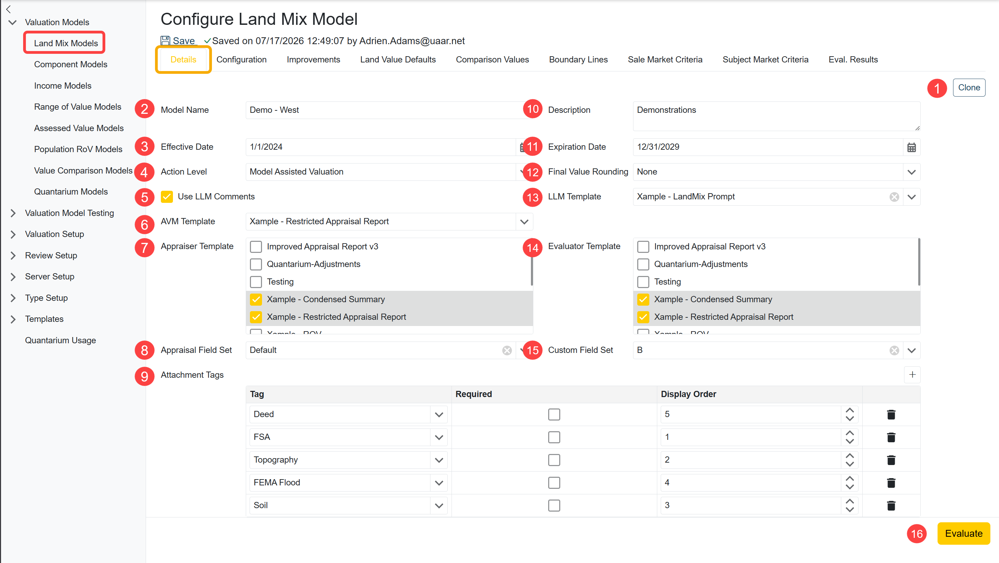Click the Evaluator Template list scrollbar
The image size is (999, 563).
point(919,262)
